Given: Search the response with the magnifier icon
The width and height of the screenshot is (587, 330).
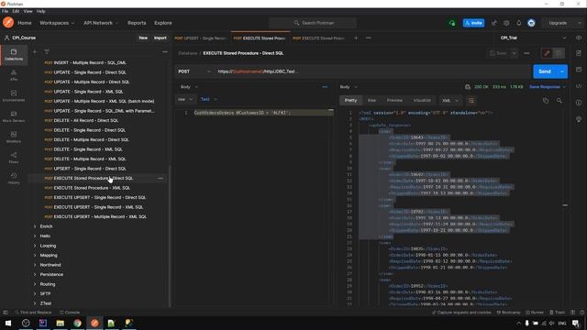Looking at the screenshot, I should click(559, 101).
